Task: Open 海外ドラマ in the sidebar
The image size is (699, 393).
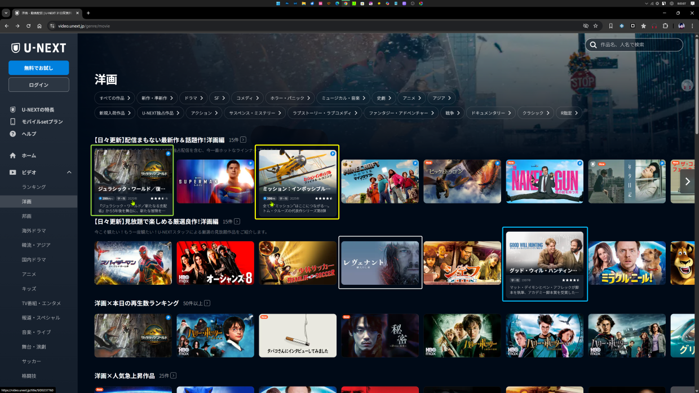Action: 34,231
